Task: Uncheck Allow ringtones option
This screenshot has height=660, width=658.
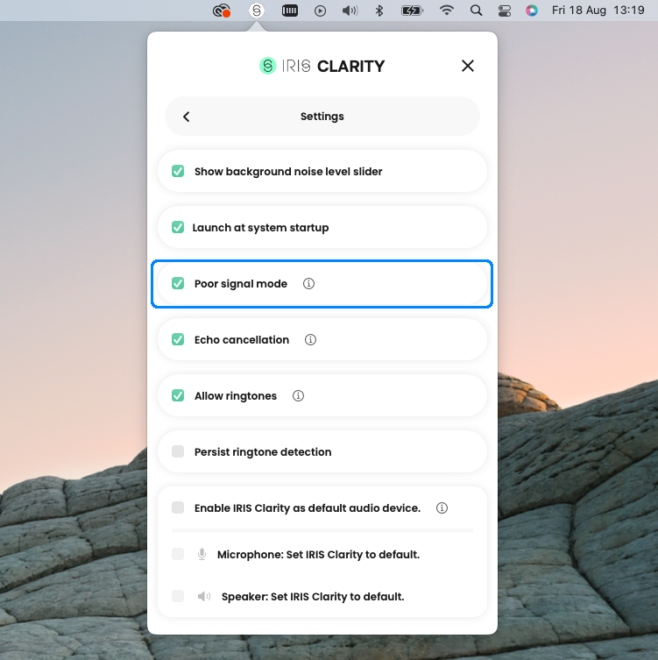Action: pos(178,396)
